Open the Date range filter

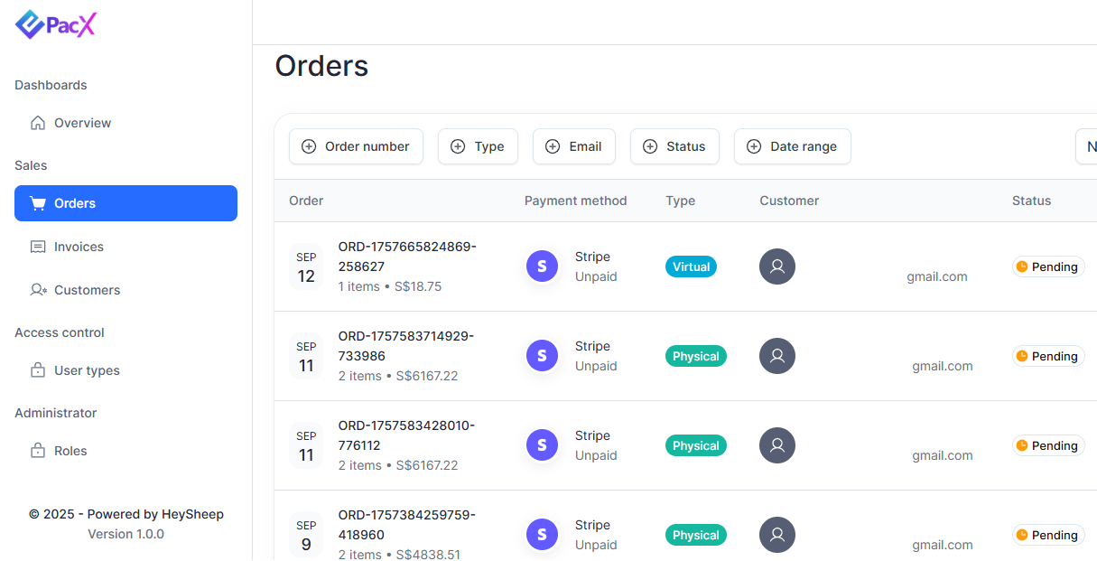tap(792, 146)
